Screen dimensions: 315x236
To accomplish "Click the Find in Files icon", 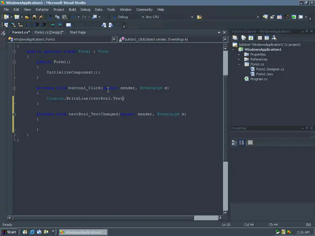I will click(199, 17).
